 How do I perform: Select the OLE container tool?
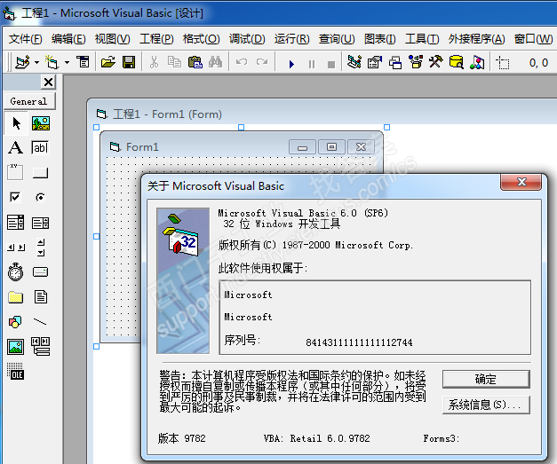tap(15, 372)
